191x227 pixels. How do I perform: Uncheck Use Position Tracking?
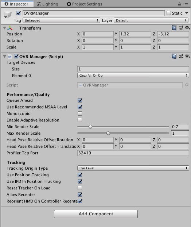[x=80, y=175]
